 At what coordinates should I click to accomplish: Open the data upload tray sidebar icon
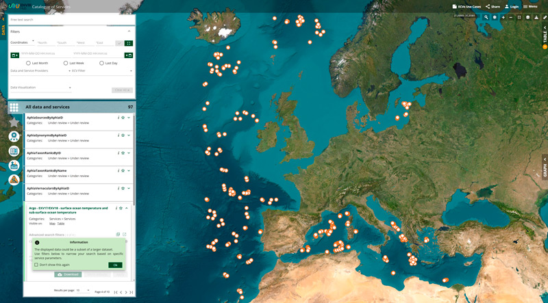click(x=14, y=166)
